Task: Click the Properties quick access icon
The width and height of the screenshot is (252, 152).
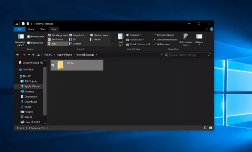Action: [x=23, y=24]
